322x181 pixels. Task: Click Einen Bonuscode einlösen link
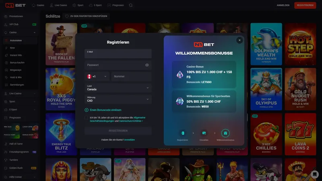(x=105, y=110)
